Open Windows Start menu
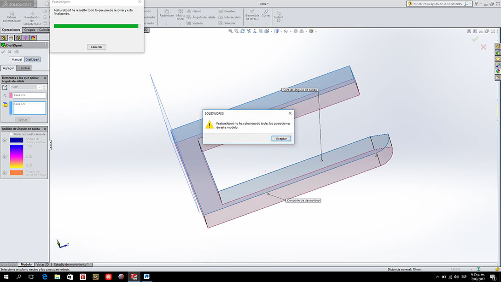Screen dimensions: 501x282 (x=6, y=276)
